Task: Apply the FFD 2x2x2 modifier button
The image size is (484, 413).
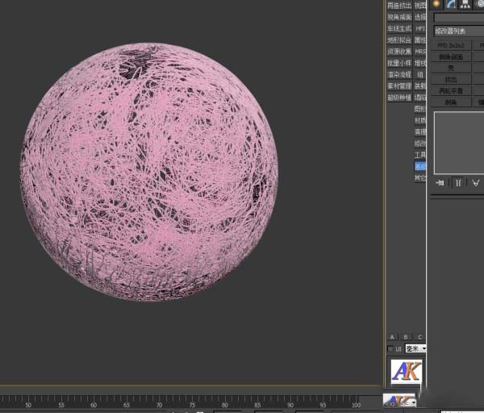Action: pos(451,45)
